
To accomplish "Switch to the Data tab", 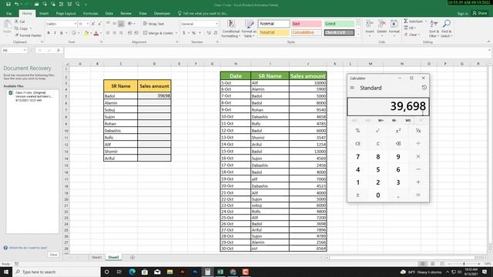I will click(x=109, y=14).
